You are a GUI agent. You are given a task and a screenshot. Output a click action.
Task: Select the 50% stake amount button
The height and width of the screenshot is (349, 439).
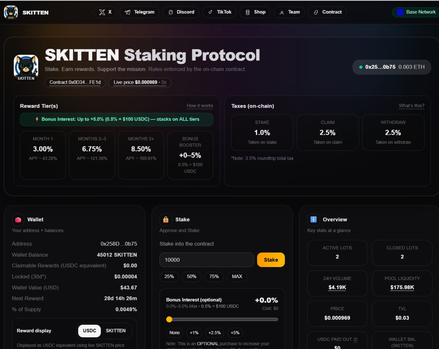[x=192, y=276]
